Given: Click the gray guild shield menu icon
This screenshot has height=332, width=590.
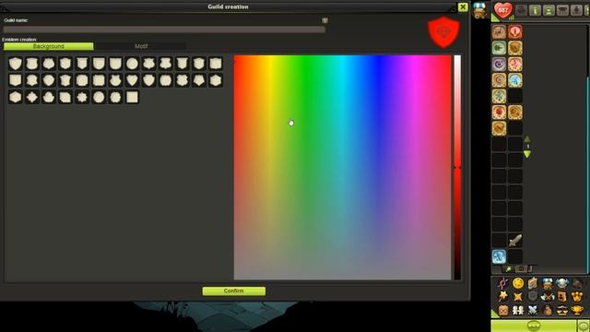Looking at the screenshot, I should 533,297.
